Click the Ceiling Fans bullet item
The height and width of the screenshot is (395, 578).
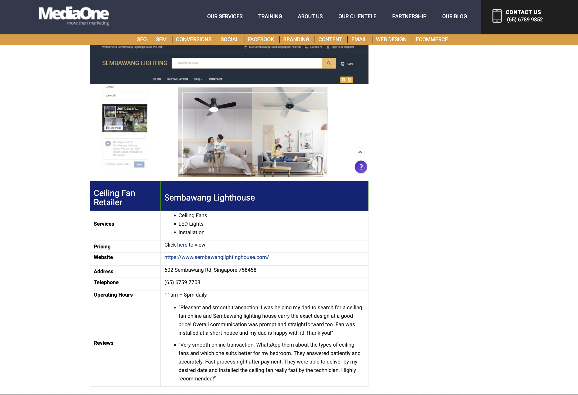coord(193,215)
